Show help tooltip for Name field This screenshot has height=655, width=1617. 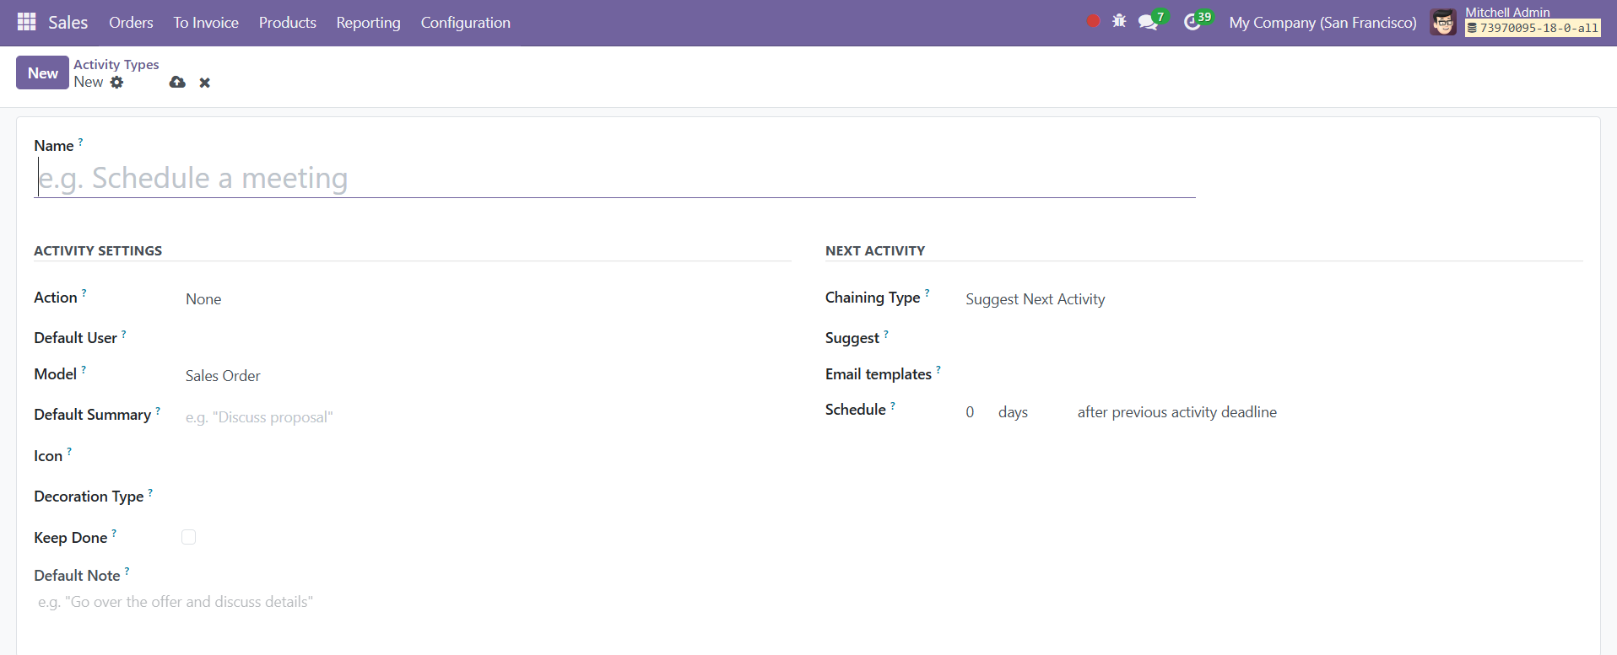[x=80, y=142]
